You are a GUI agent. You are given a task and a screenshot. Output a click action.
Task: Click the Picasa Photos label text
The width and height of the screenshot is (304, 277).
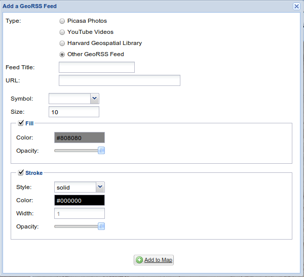[x=87, y=21]
